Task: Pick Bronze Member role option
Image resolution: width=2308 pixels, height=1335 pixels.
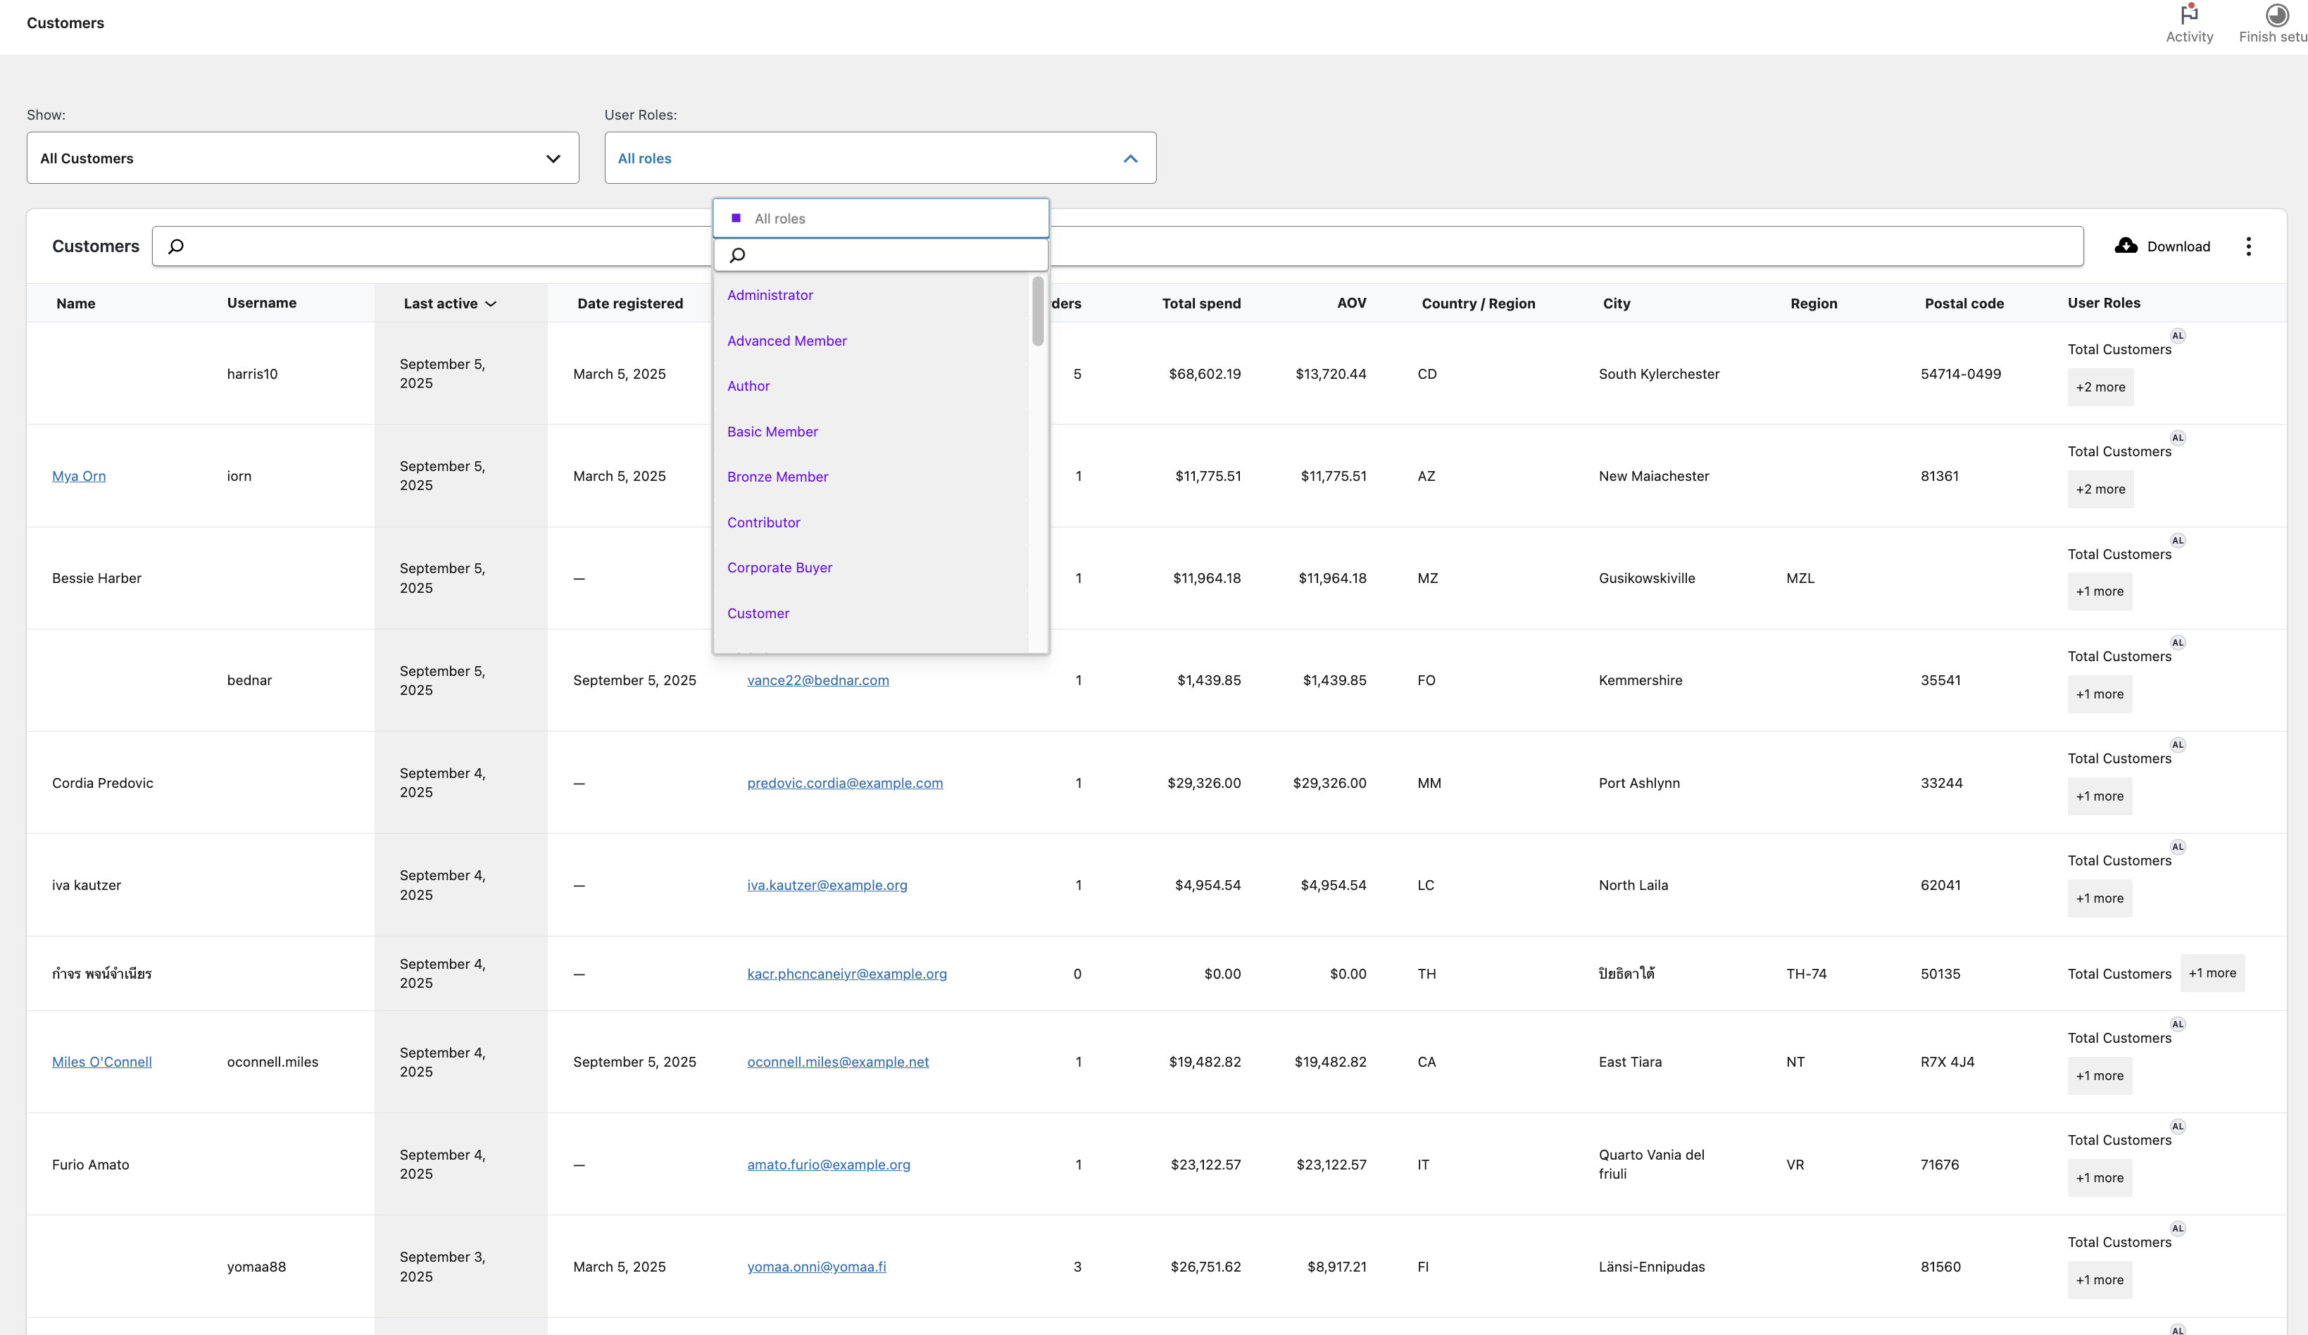Action: [777, 477]
